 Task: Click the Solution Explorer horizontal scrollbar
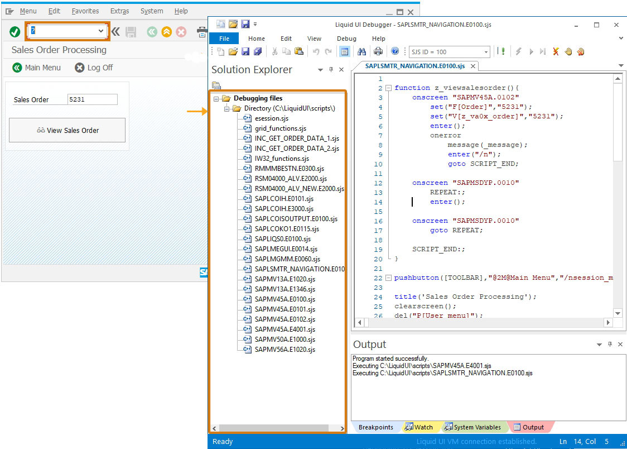pyautogui.click(x=278, y=428)
